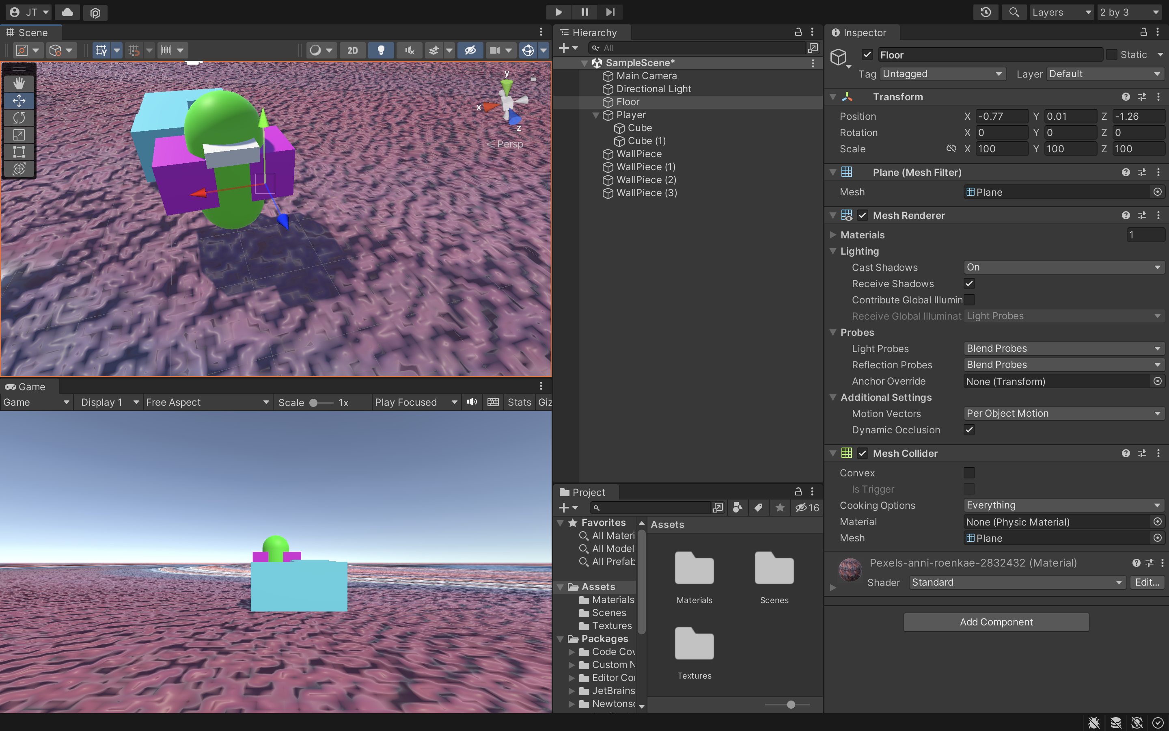This screenshot has width=1169, height=731.
Task: Select the Rect transform tool
Action: (x=19, y=152)
